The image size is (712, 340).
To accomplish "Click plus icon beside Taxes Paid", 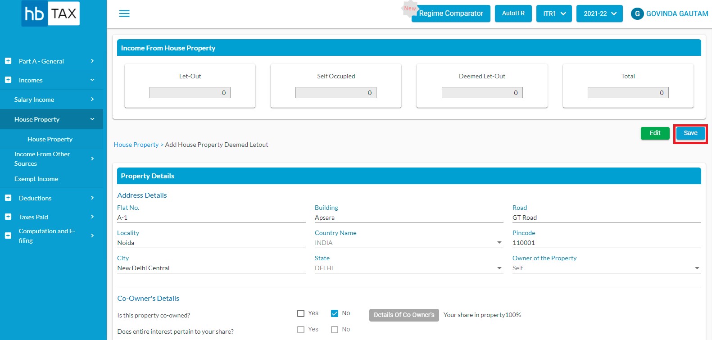I will pos(8,217).
